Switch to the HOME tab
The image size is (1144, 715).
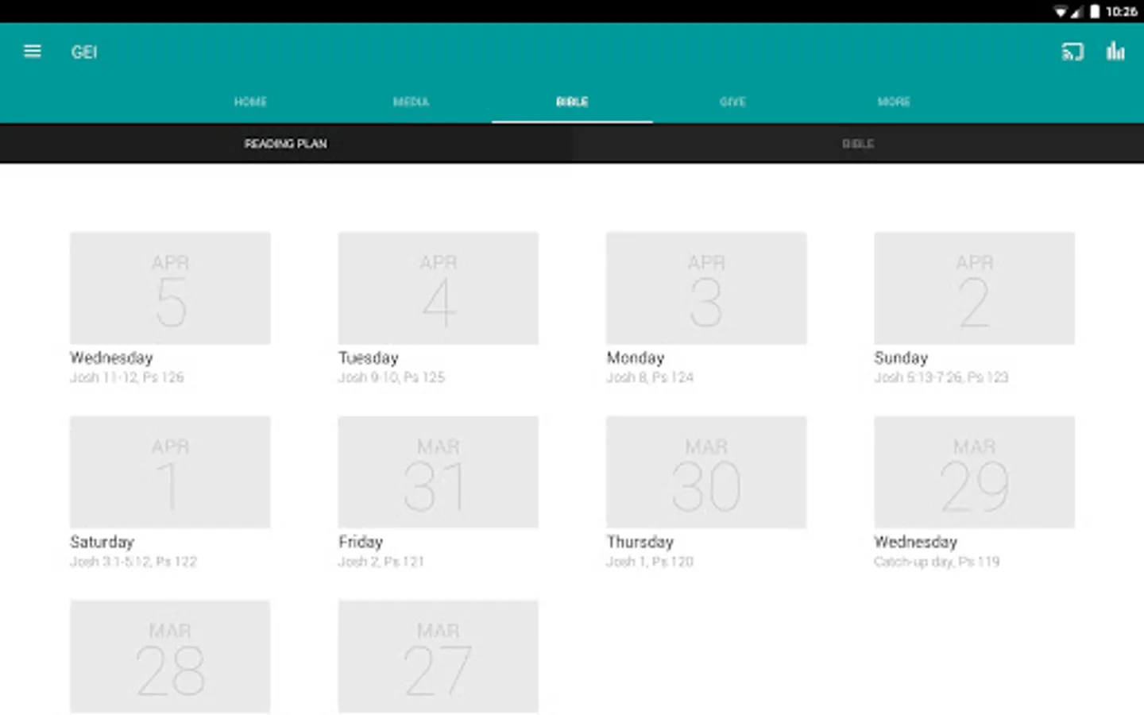[x=250, y=102]
